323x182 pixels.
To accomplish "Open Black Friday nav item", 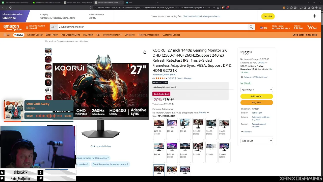I will (52, 35).
